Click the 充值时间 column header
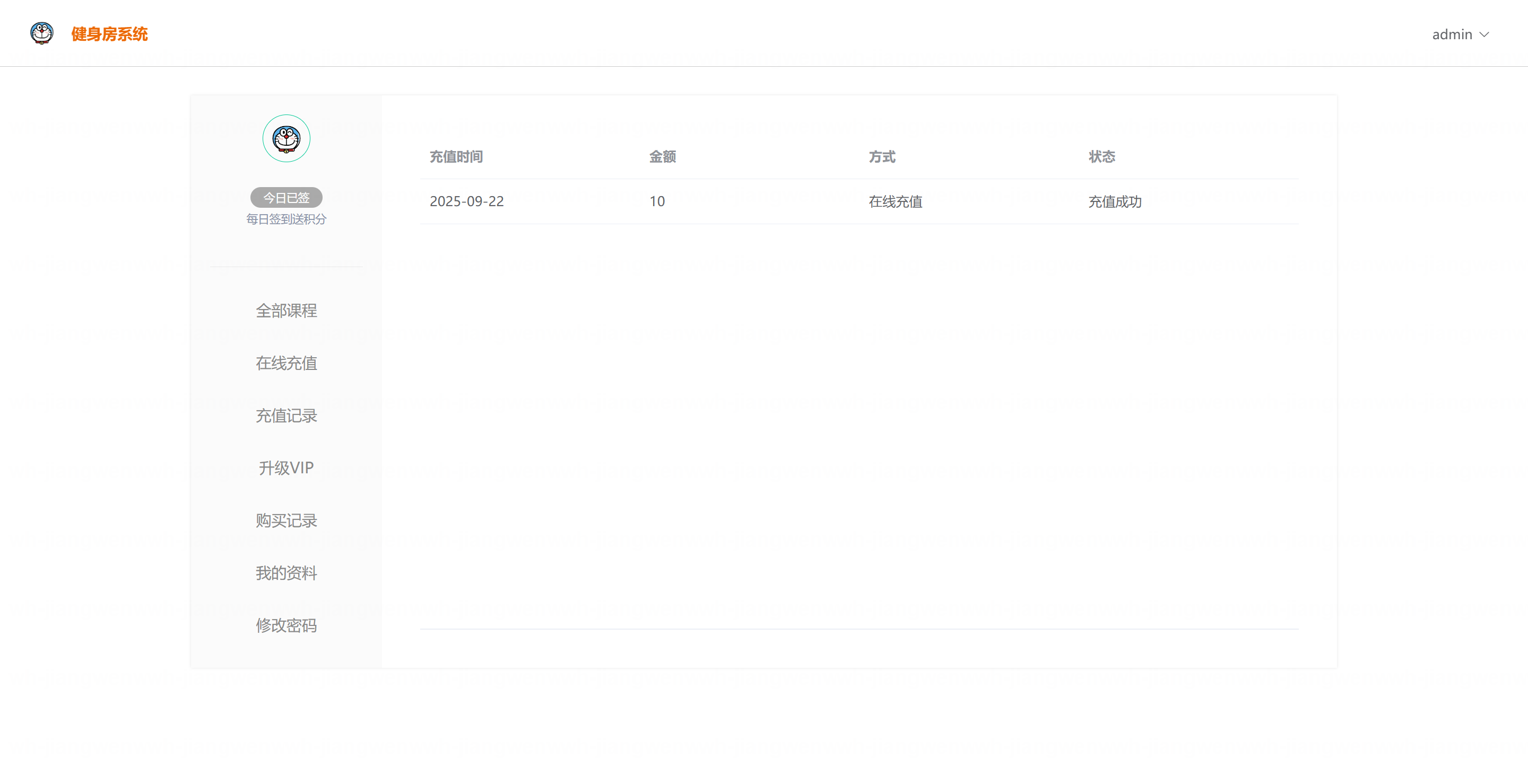This screenshot has height=777, width=1528. (456, 156)
